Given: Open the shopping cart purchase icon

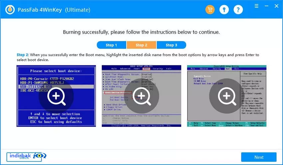Looking at the screenshot, I should [x=210, y=9].
